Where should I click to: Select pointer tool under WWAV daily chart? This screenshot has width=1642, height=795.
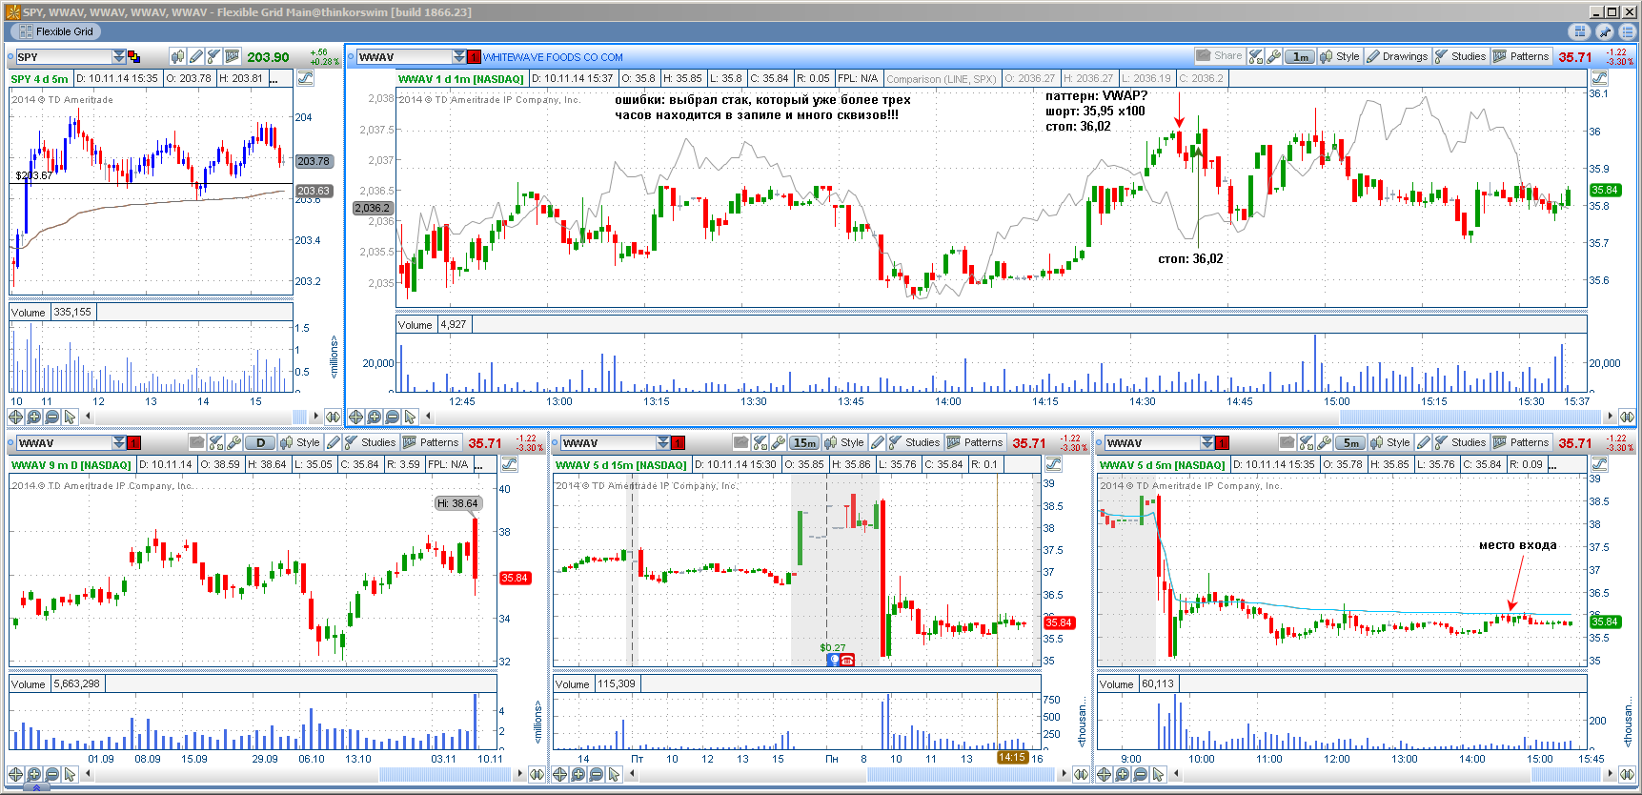click(70, 774)
